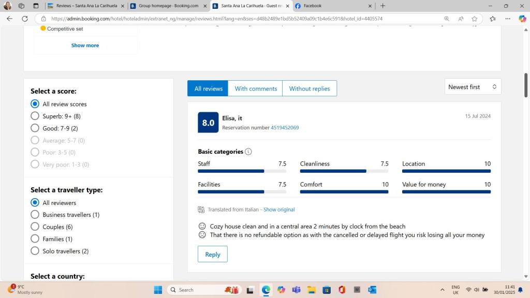530x298 pixels.
Task: Choose the Solo travellers (2) filter
Action: [35, 251]
